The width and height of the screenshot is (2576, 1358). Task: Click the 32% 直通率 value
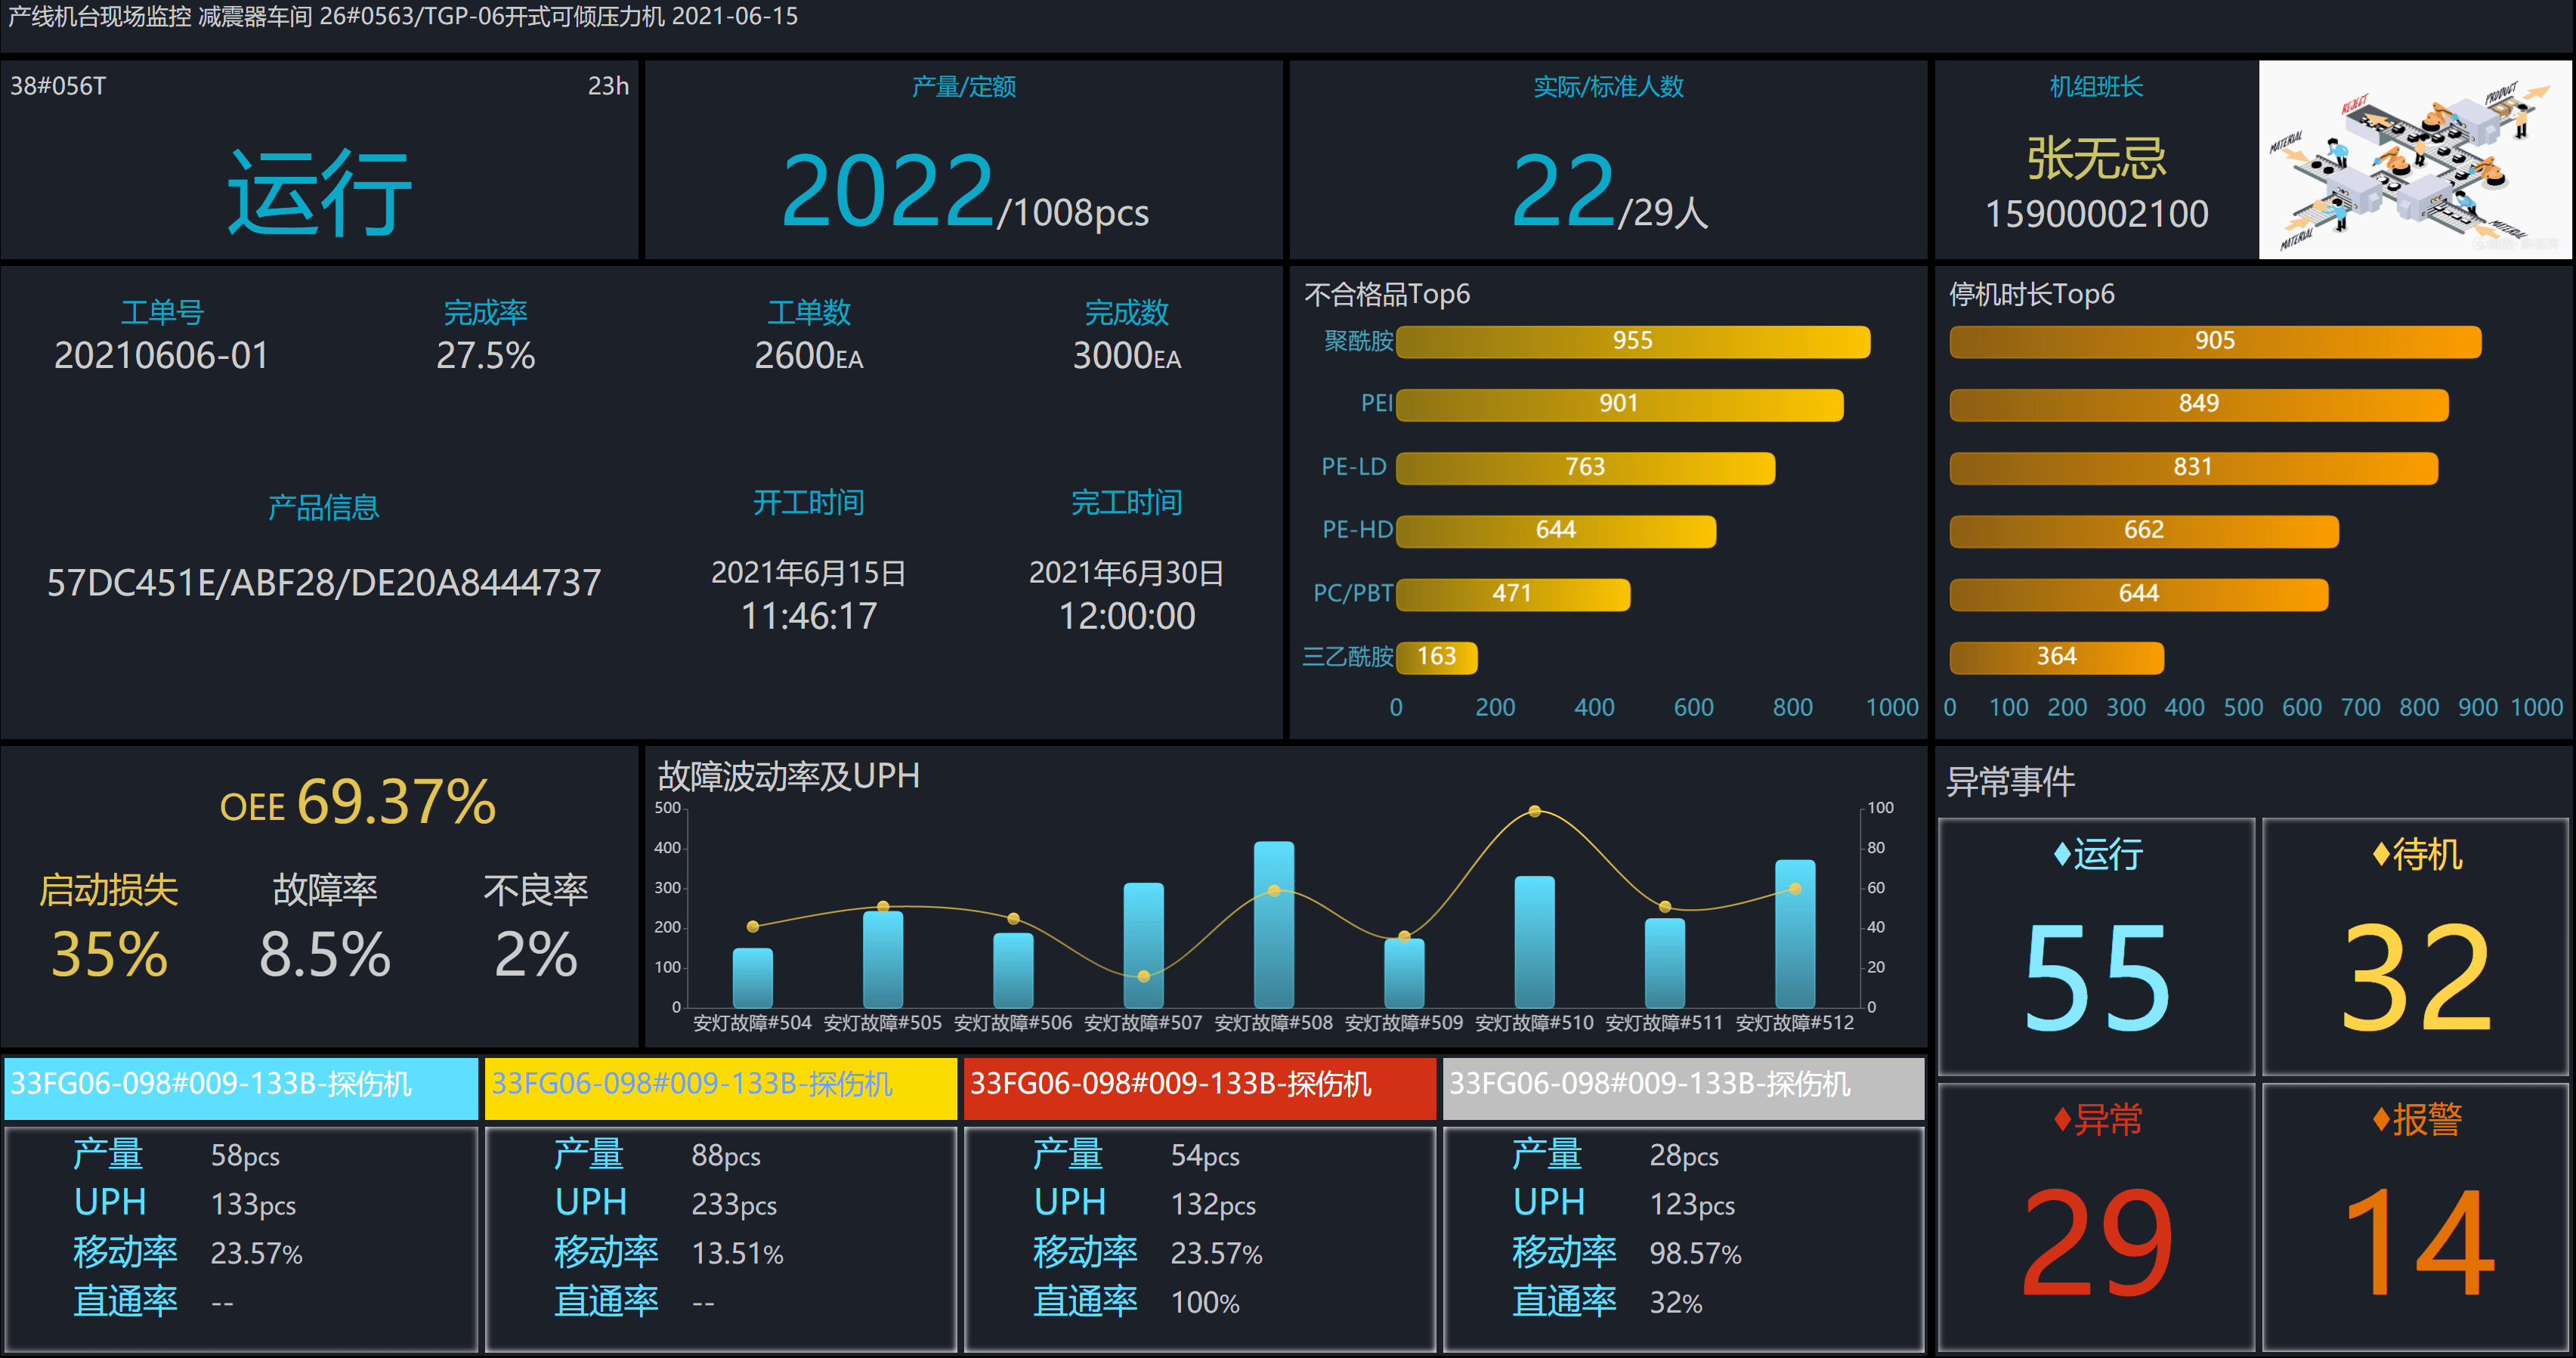click(1676, 1303)
